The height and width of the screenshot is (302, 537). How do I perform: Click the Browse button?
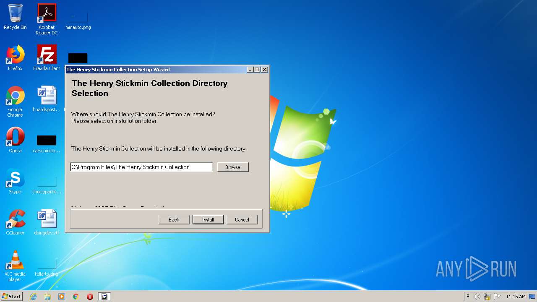[233, 167]
